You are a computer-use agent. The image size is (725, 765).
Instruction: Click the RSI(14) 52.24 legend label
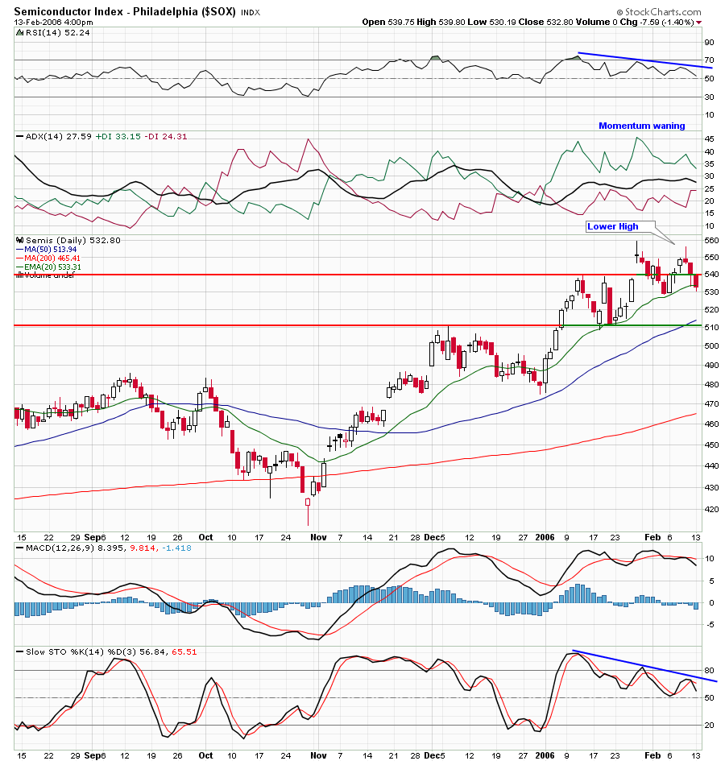(58, 33)
